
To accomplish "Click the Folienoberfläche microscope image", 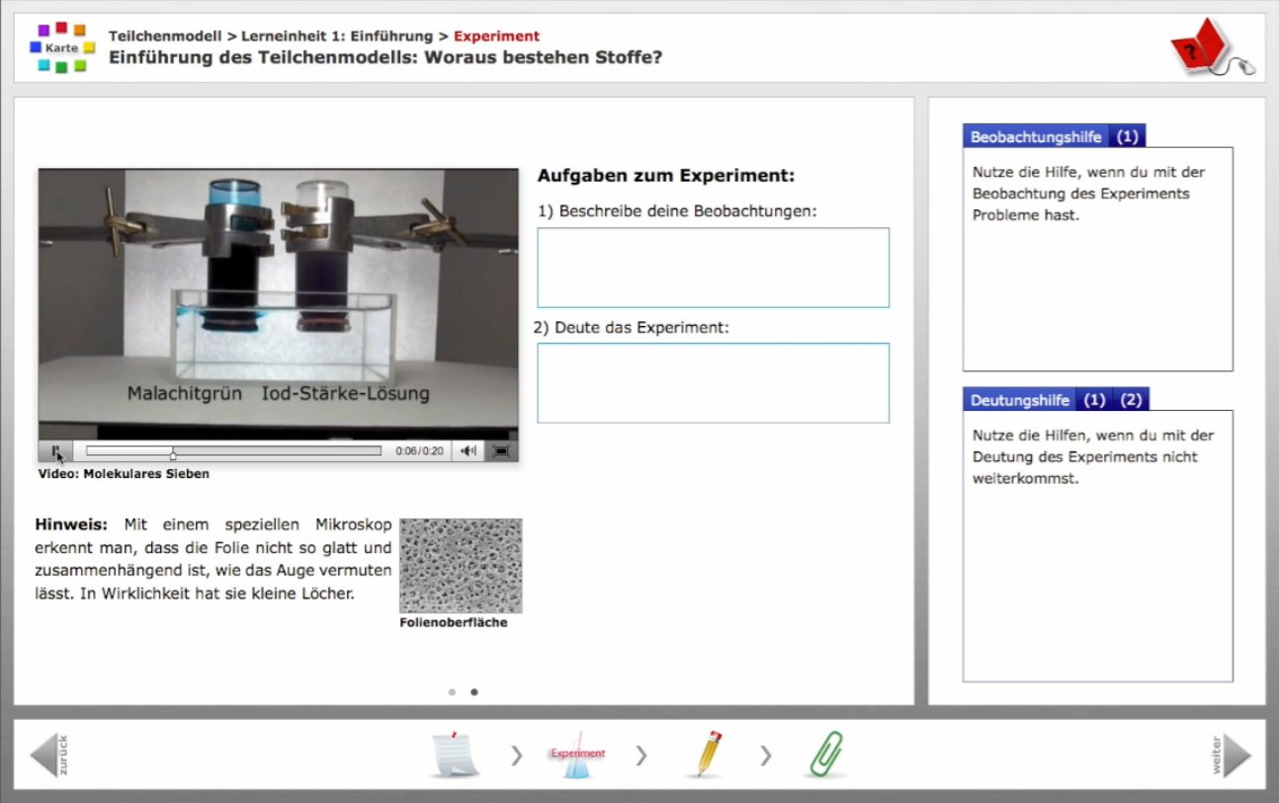I will (461, 566).
